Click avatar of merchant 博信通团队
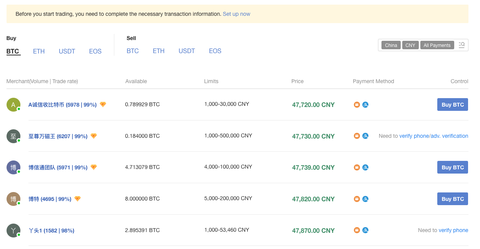 point(13,167)
